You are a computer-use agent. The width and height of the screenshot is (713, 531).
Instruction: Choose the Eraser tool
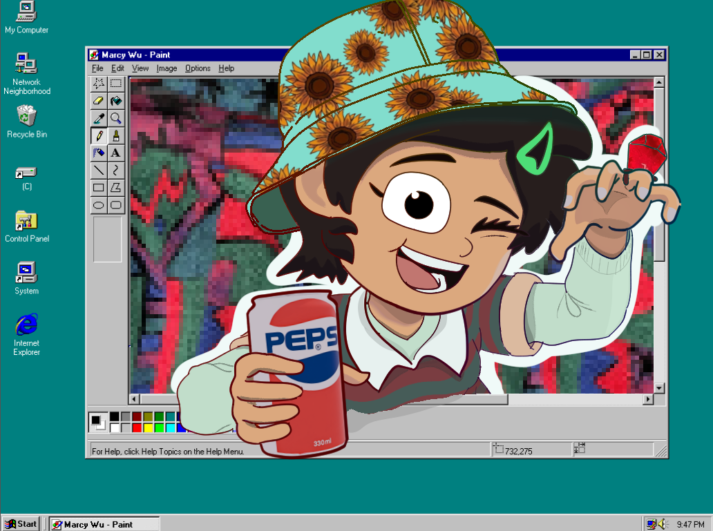pyautogui.click(x=99, y=101)
